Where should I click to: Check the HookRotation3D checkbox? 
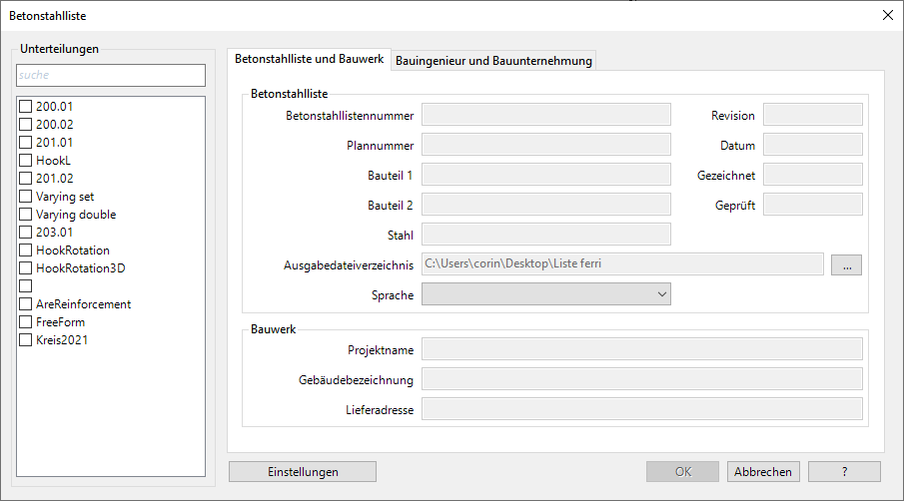[26, 268]
